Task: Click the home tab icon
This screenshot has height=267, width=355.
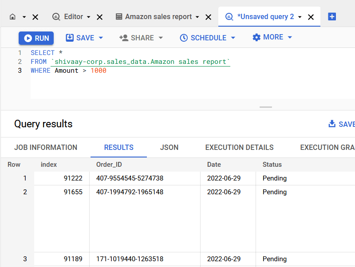Action: [x=12, y=16]
